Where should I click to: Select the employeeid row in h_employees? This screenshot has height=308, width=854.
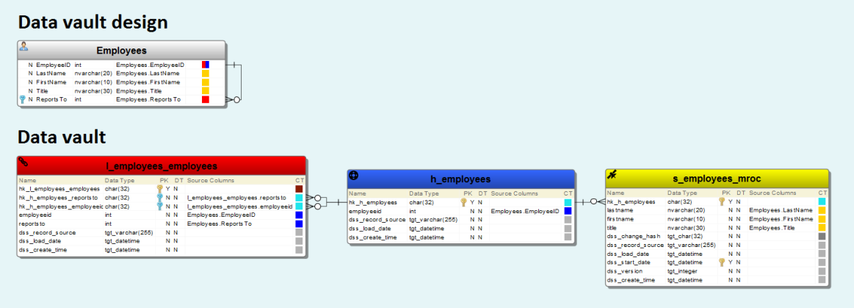tap(461, 211)
